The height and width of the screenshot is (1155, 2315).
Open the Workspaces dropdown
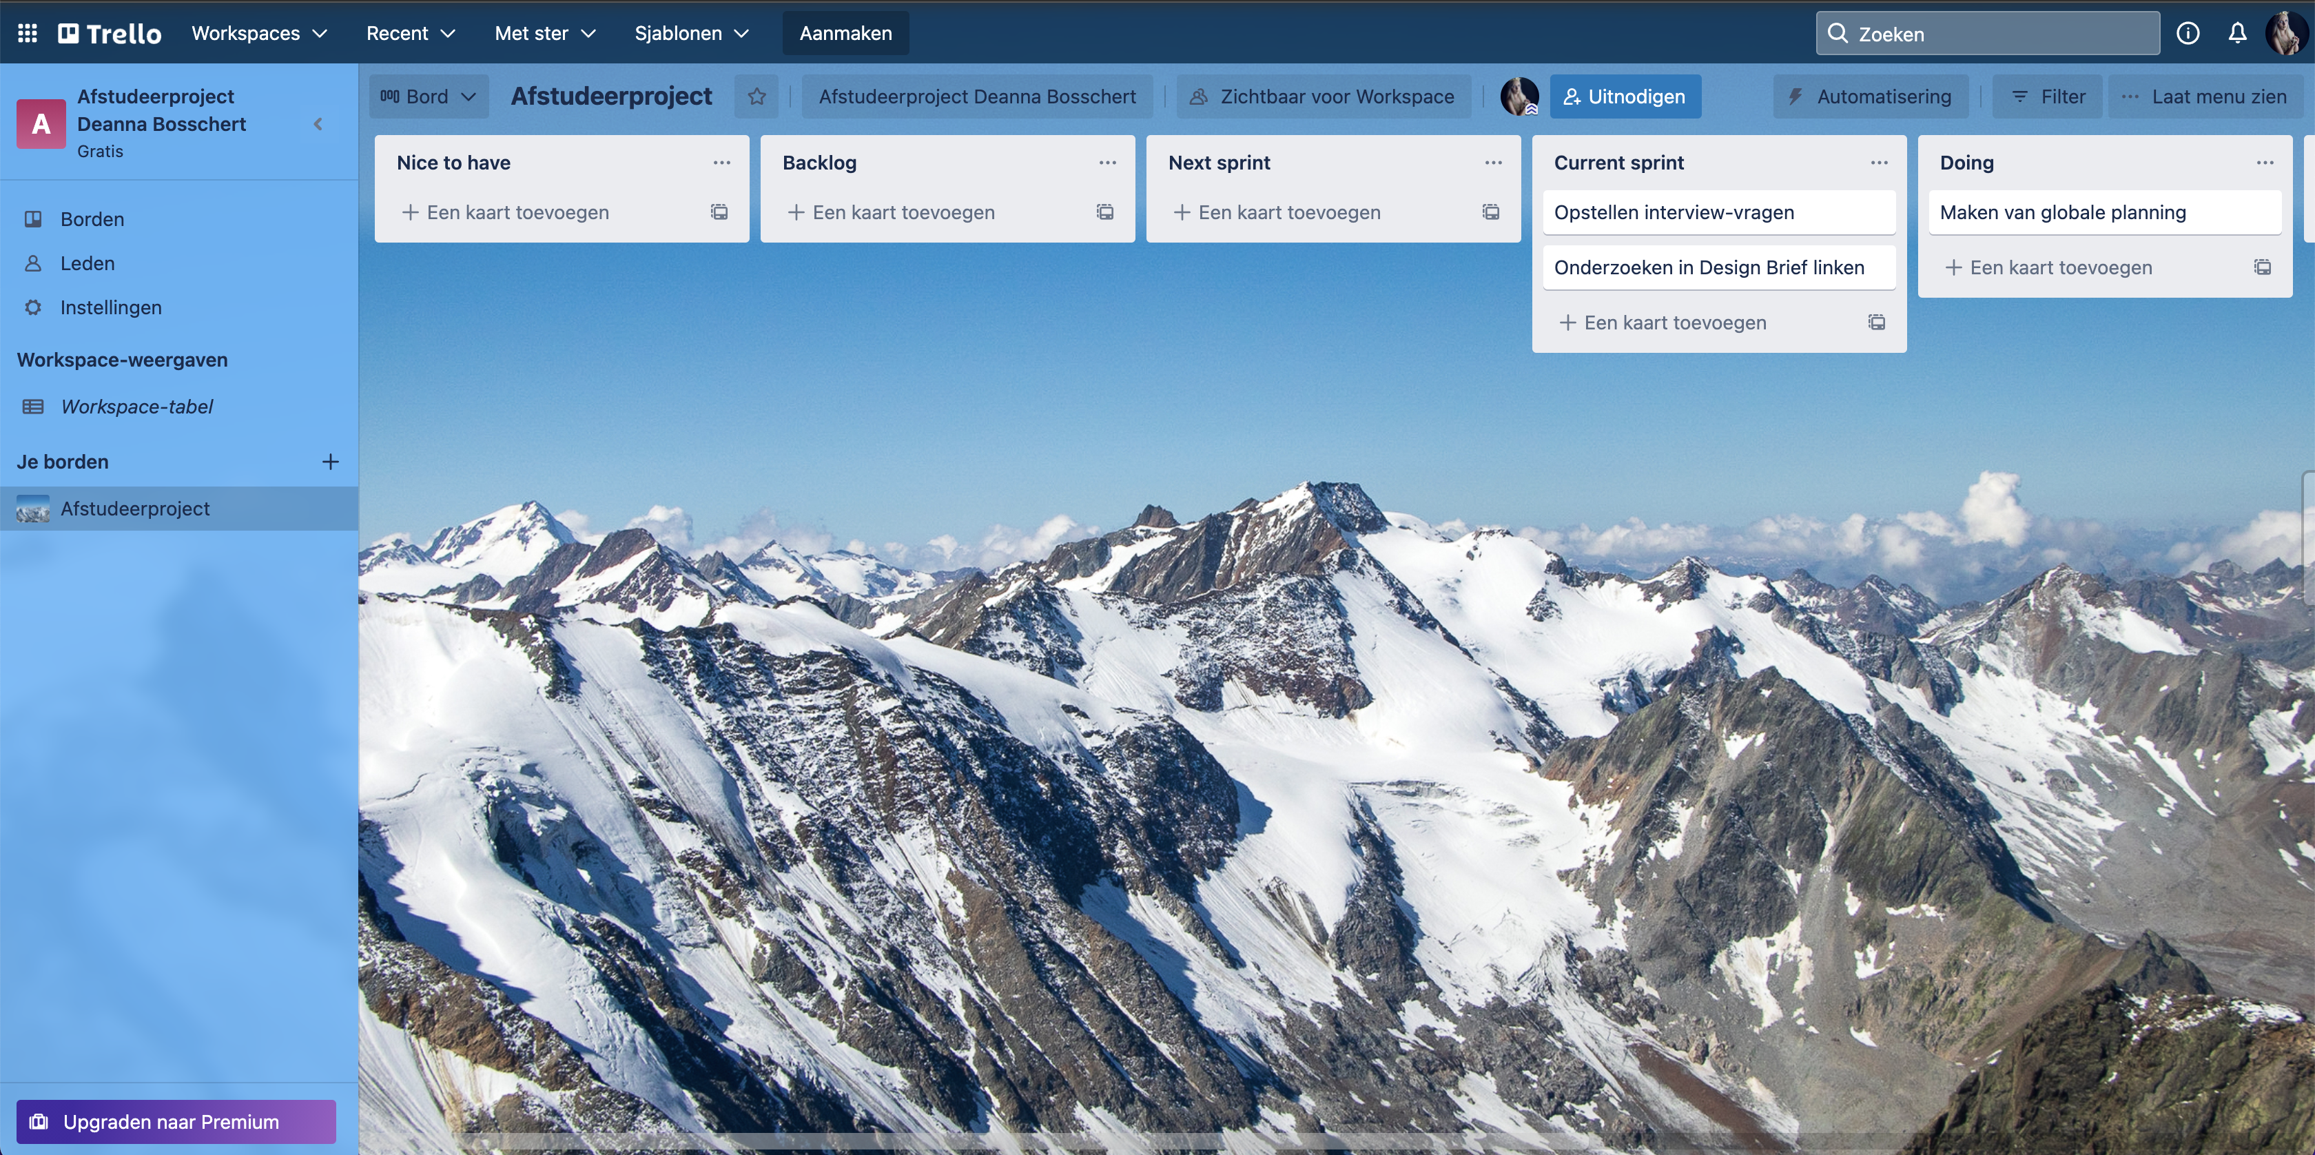pos(258,32)
